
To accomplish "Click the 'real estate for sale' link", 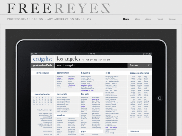I will pos(87,90).
